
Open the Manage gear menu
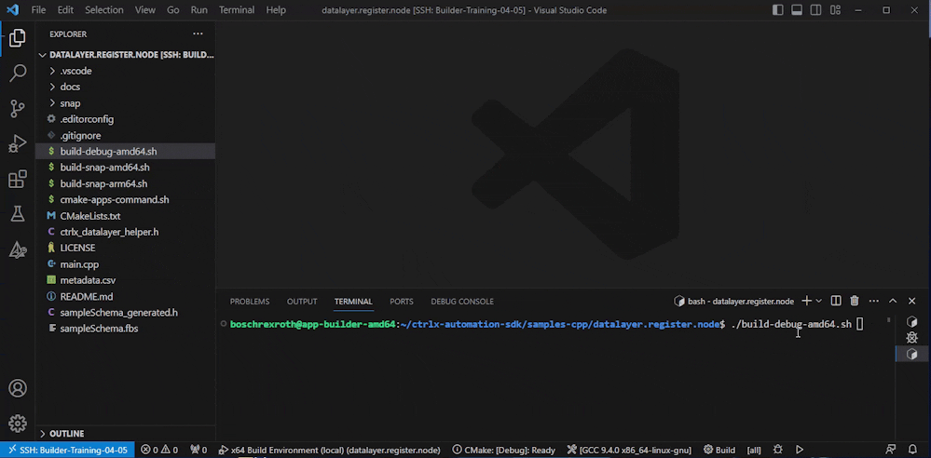point(17,424)
